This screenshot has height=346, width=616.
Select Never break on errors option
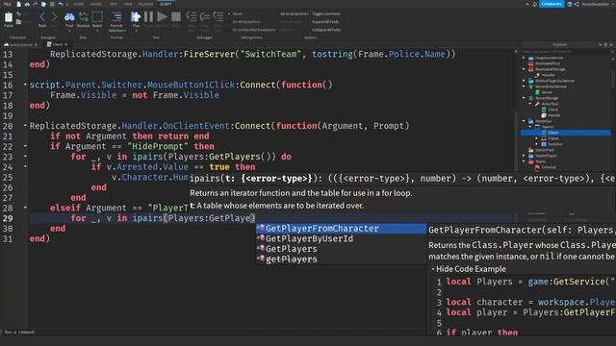(235, 13)
